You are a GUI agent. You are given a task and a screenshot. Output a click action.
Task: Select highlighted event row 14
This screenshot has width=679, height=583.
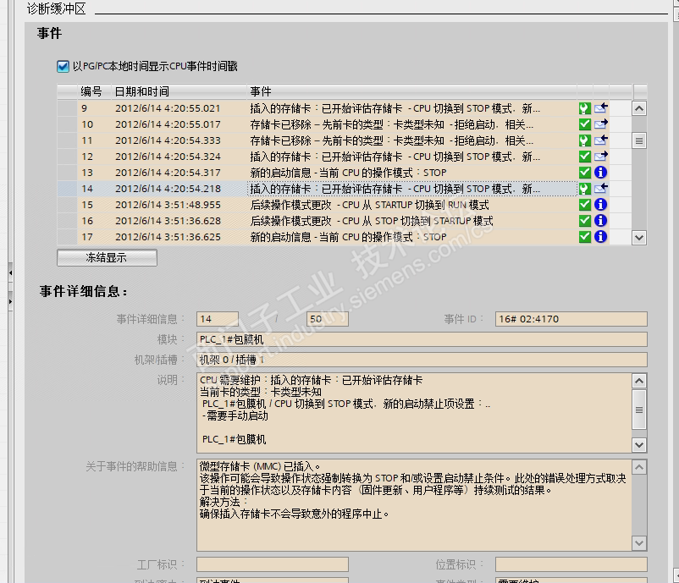click(333, 189)
